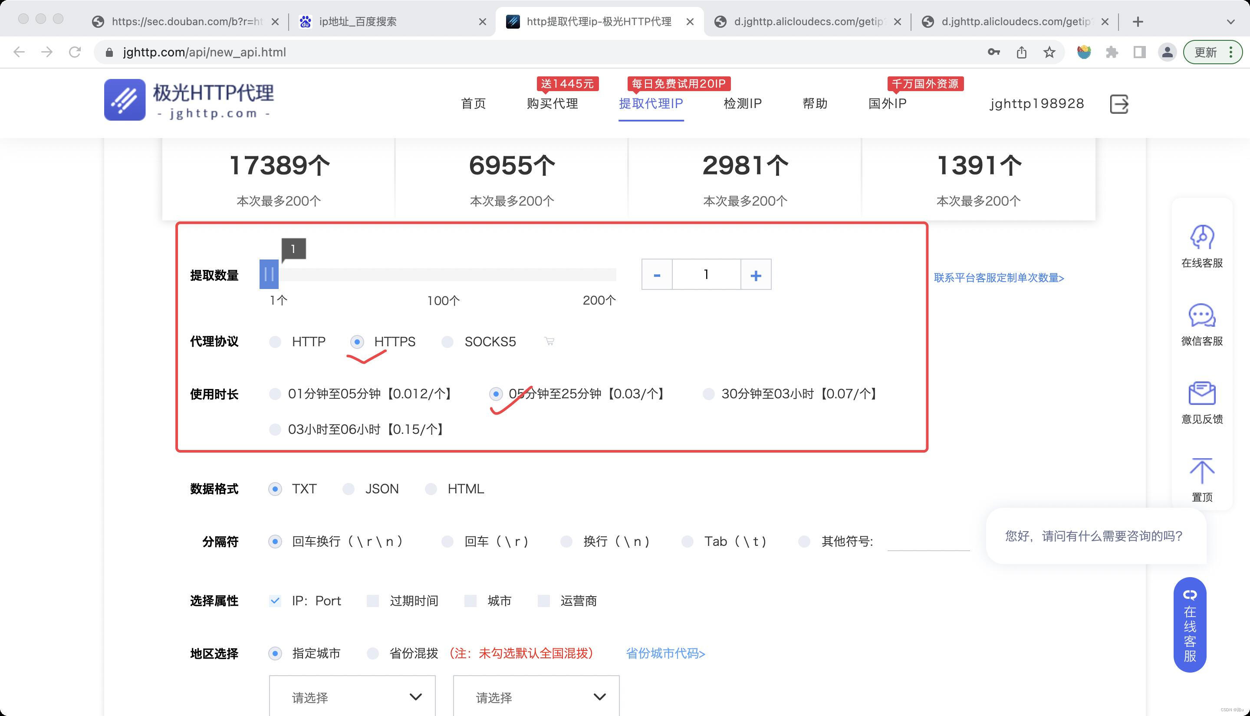
Task: Click the slider track near 100个
Action: click(x=443, y=274)
